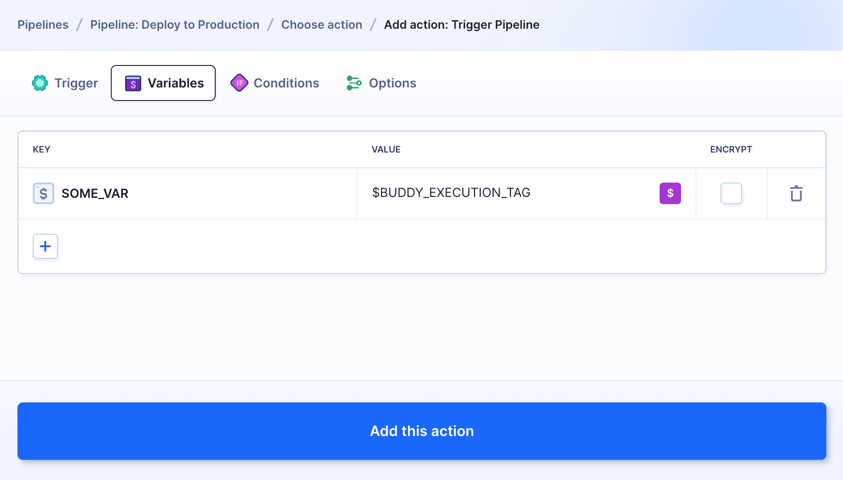Click the ENCRYPT column header
The width and height of the screenshot is (843, 480).
coord(730,149)
